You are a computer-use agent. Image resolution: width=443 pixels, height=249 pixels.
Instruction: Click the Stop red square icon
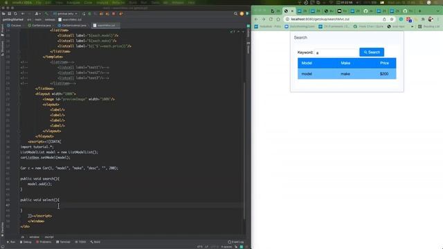114,14
